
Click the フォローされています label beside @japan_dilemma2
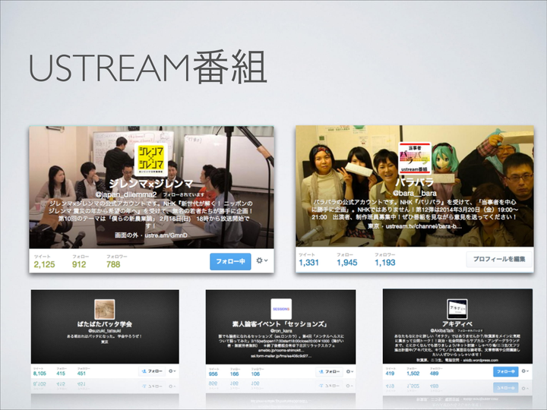coord(184,194)
